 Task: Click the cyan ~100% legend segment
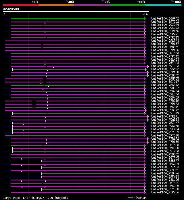164,5
